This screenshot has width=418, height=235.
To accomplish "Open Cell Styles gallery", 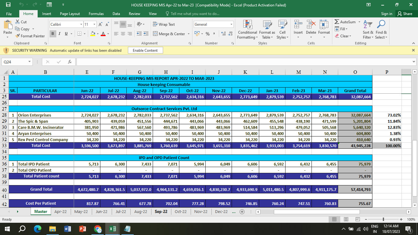I will tap(282, 30).
